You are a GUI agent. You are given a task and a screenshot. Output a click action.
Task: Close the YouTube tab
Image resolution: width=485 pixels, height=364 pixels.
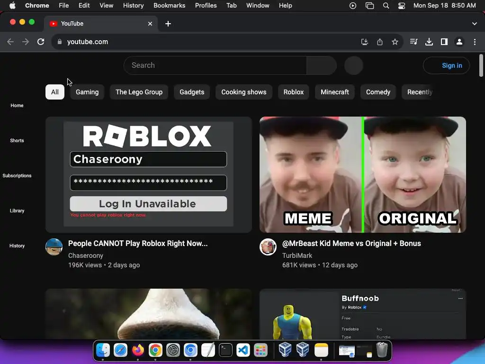coord(150,24)
